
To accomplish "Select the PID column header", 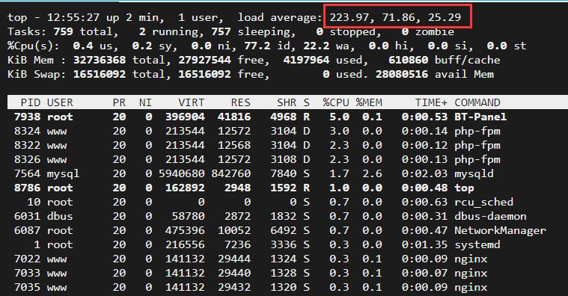I will tap(31, 102).
